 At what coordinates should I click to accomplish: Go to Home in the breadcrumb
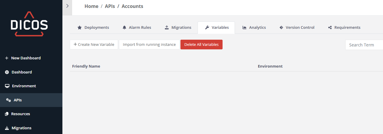pyautogui.click(x=91, y=6)
